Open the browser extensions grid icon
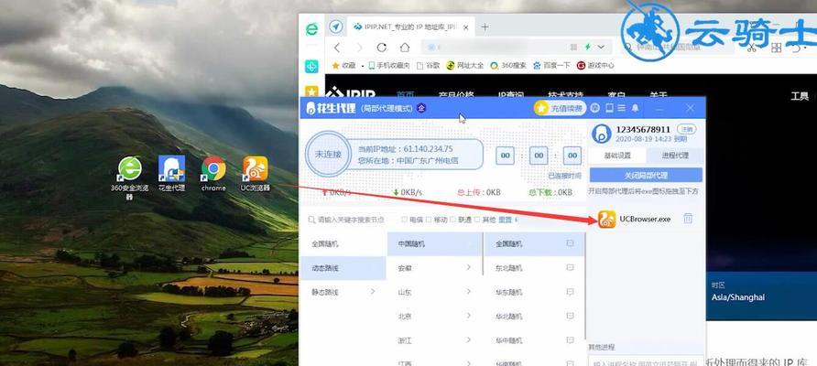The image size is (817, 366). pyautogui.click(x=777, y=48)
